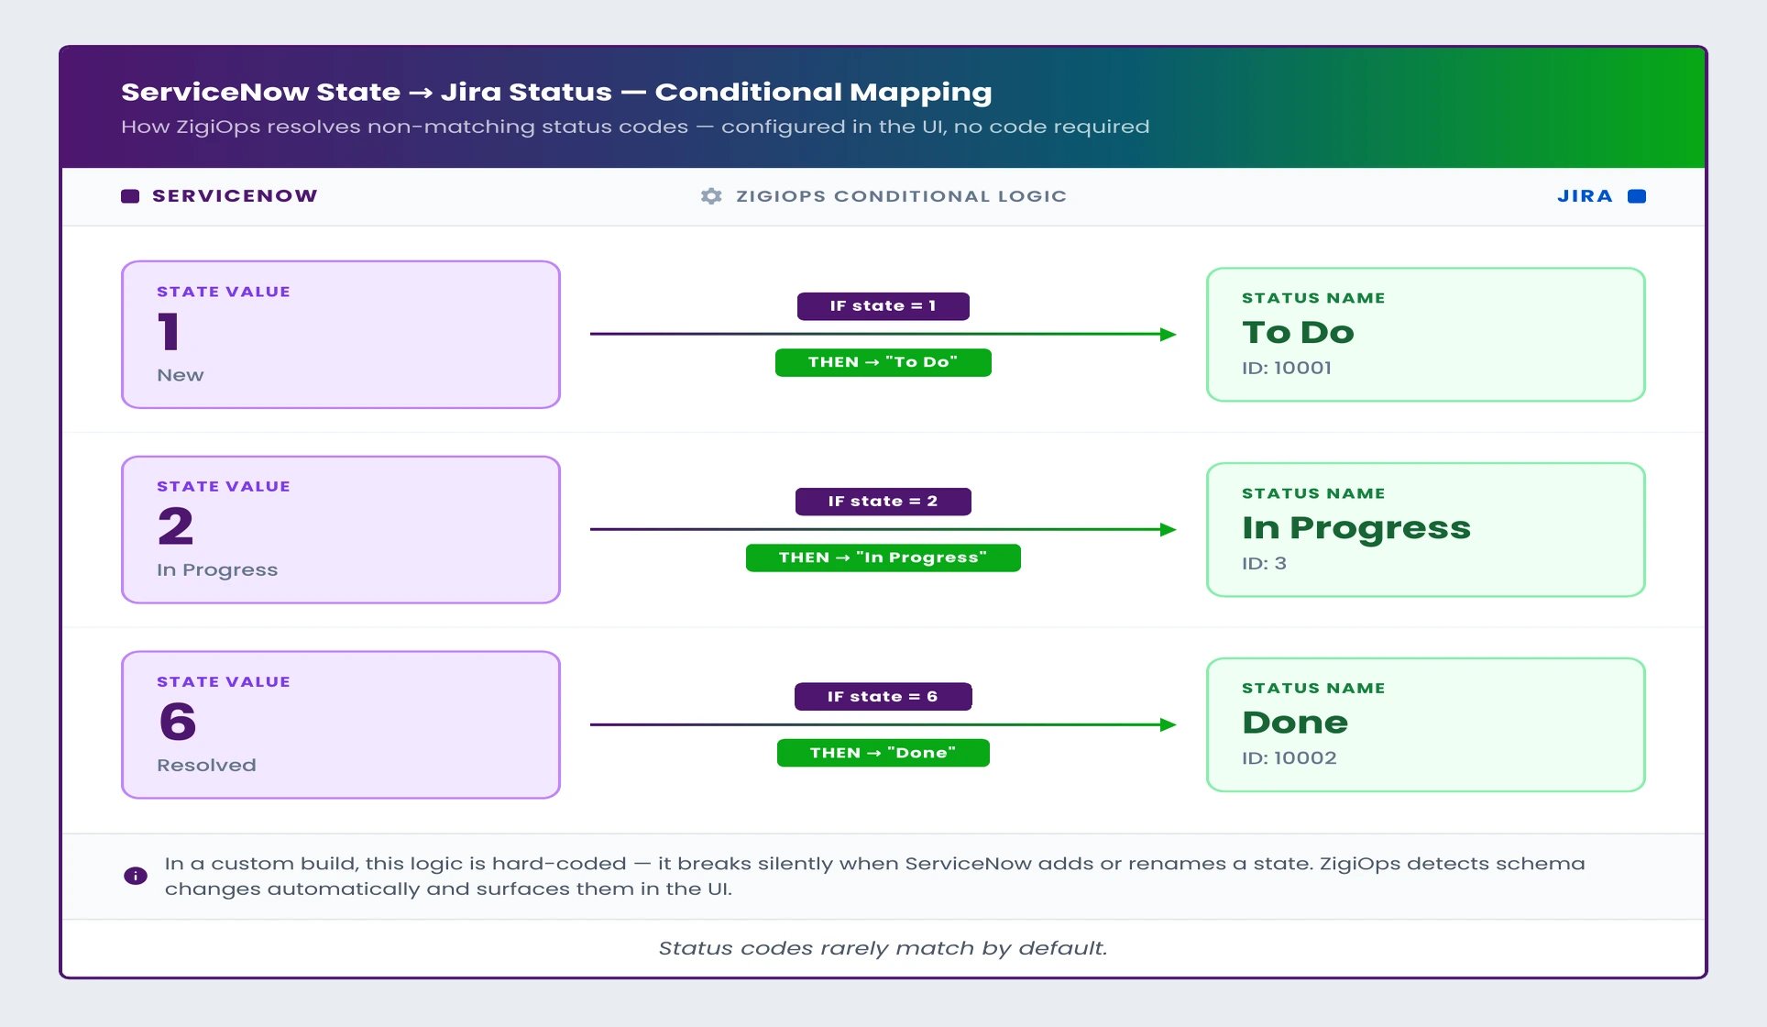Image resolution: width=1767 pixels, height=1027 pixels.
Task: Click the 'THEN → "To Do"' badge
Action: pos(883,362)
